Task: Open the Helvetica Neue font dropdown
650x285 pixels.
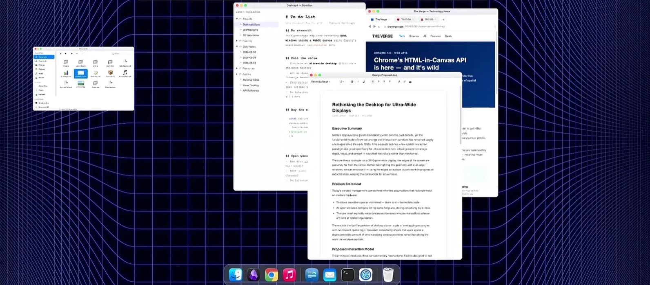Action: click(321, 81)
